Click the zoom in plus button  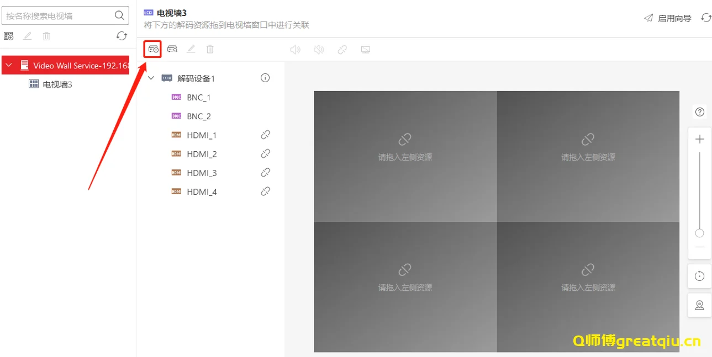699,139
